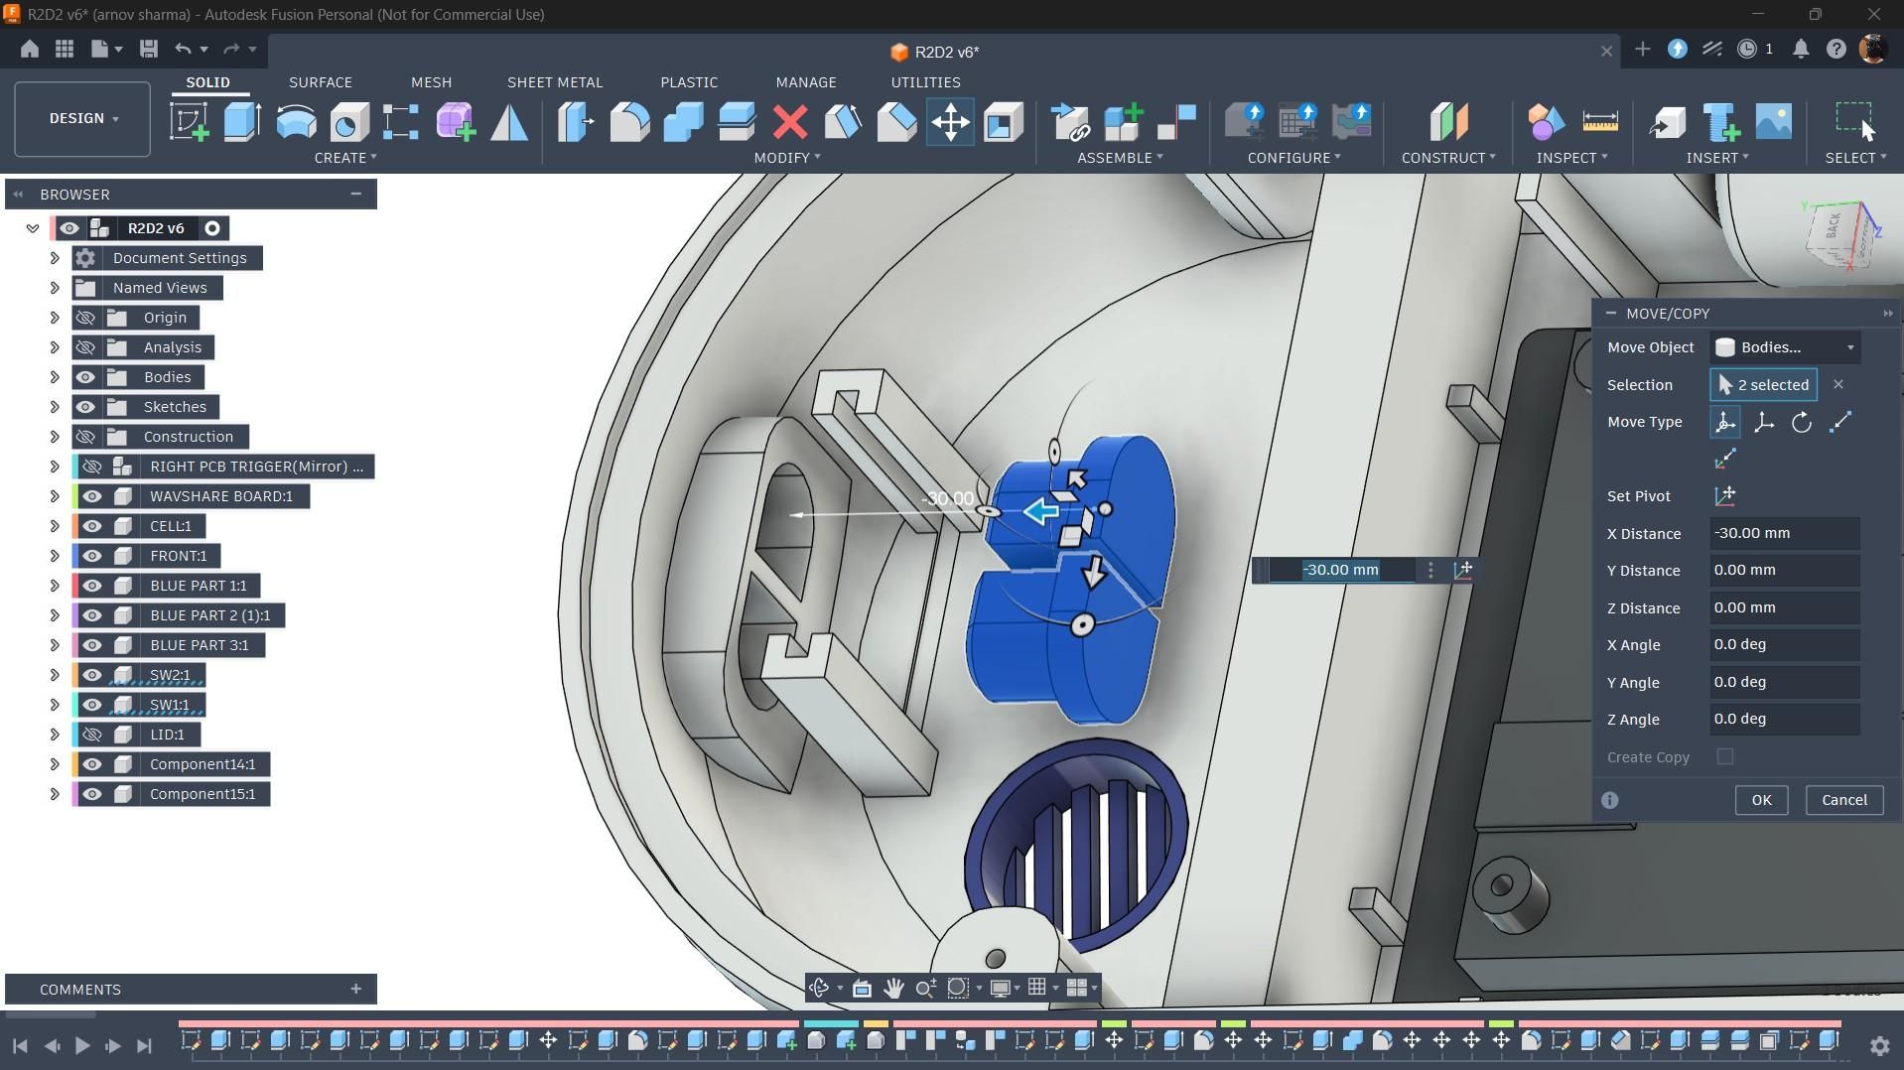The width and height of the screenshot is (1904, 1070).
Task: Open the Move Object dropdown
Action: (1785, 347)
